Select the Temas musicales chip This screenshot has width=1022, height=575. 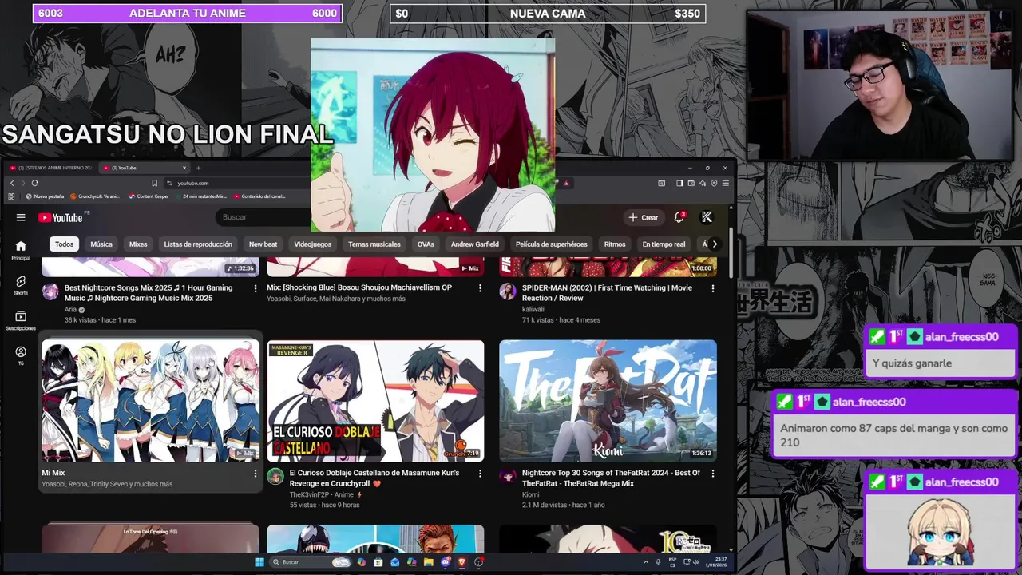point(374,244)
